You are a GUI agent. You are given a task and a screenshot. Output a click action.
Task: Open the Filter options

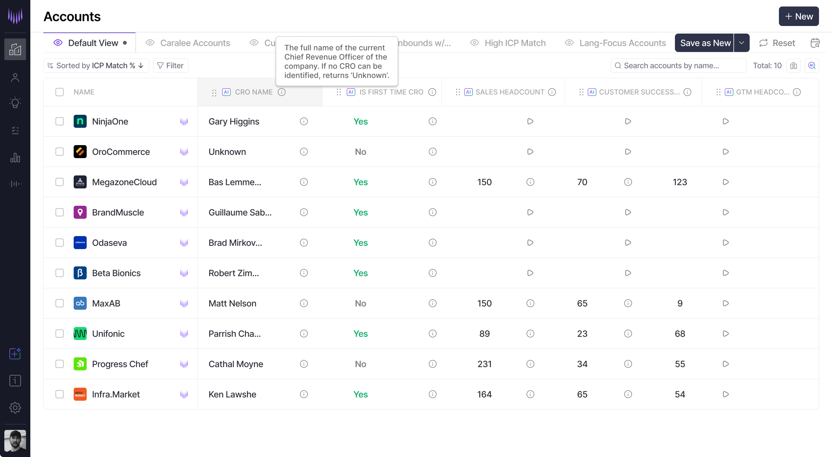click(170, 66)
